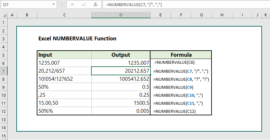Select column C header

65,15
